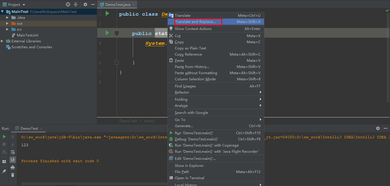This screenshot has width=390, height=186.
Task: Select the stop process icon
Action: tap(4, 145)
